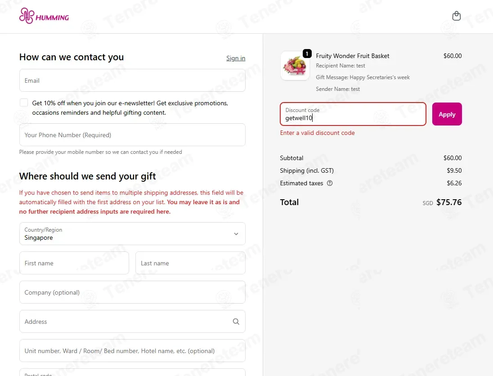Click the Company (optional) field

pyautogui.click(x=132, y=292)
